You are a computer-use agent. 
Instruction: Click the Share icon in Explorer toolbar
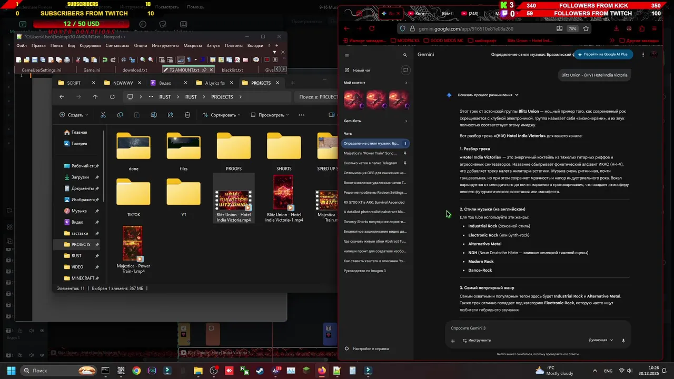pos(171,115)
